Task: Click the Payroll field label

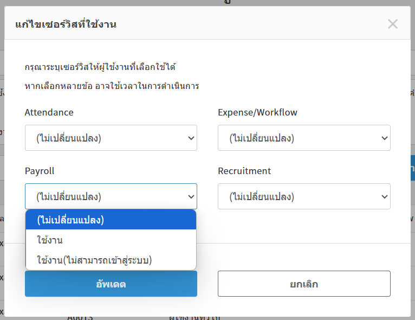Action: click(x=40, y=171)
